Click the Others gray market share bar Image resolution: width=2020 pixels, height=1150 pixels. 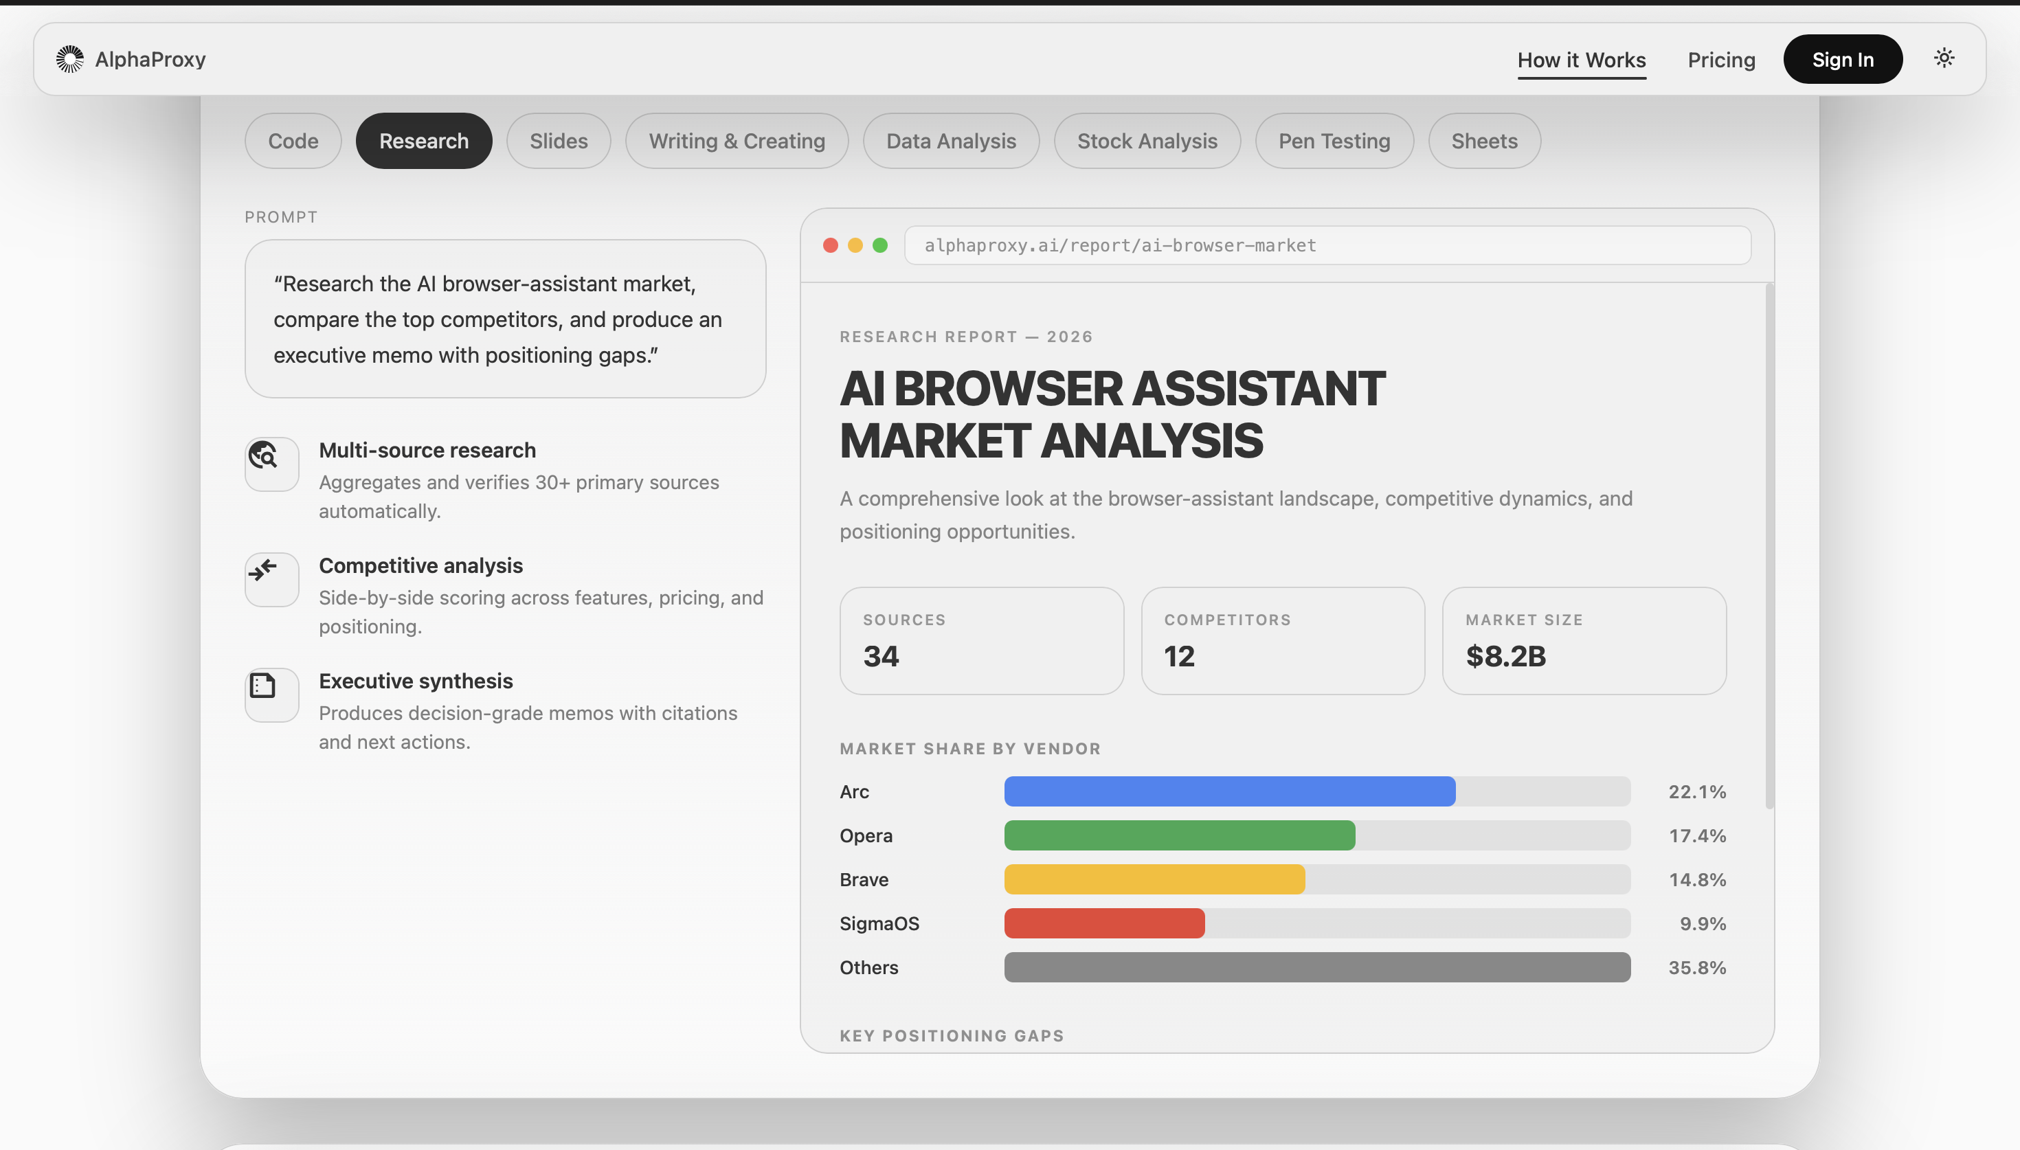1317,967
